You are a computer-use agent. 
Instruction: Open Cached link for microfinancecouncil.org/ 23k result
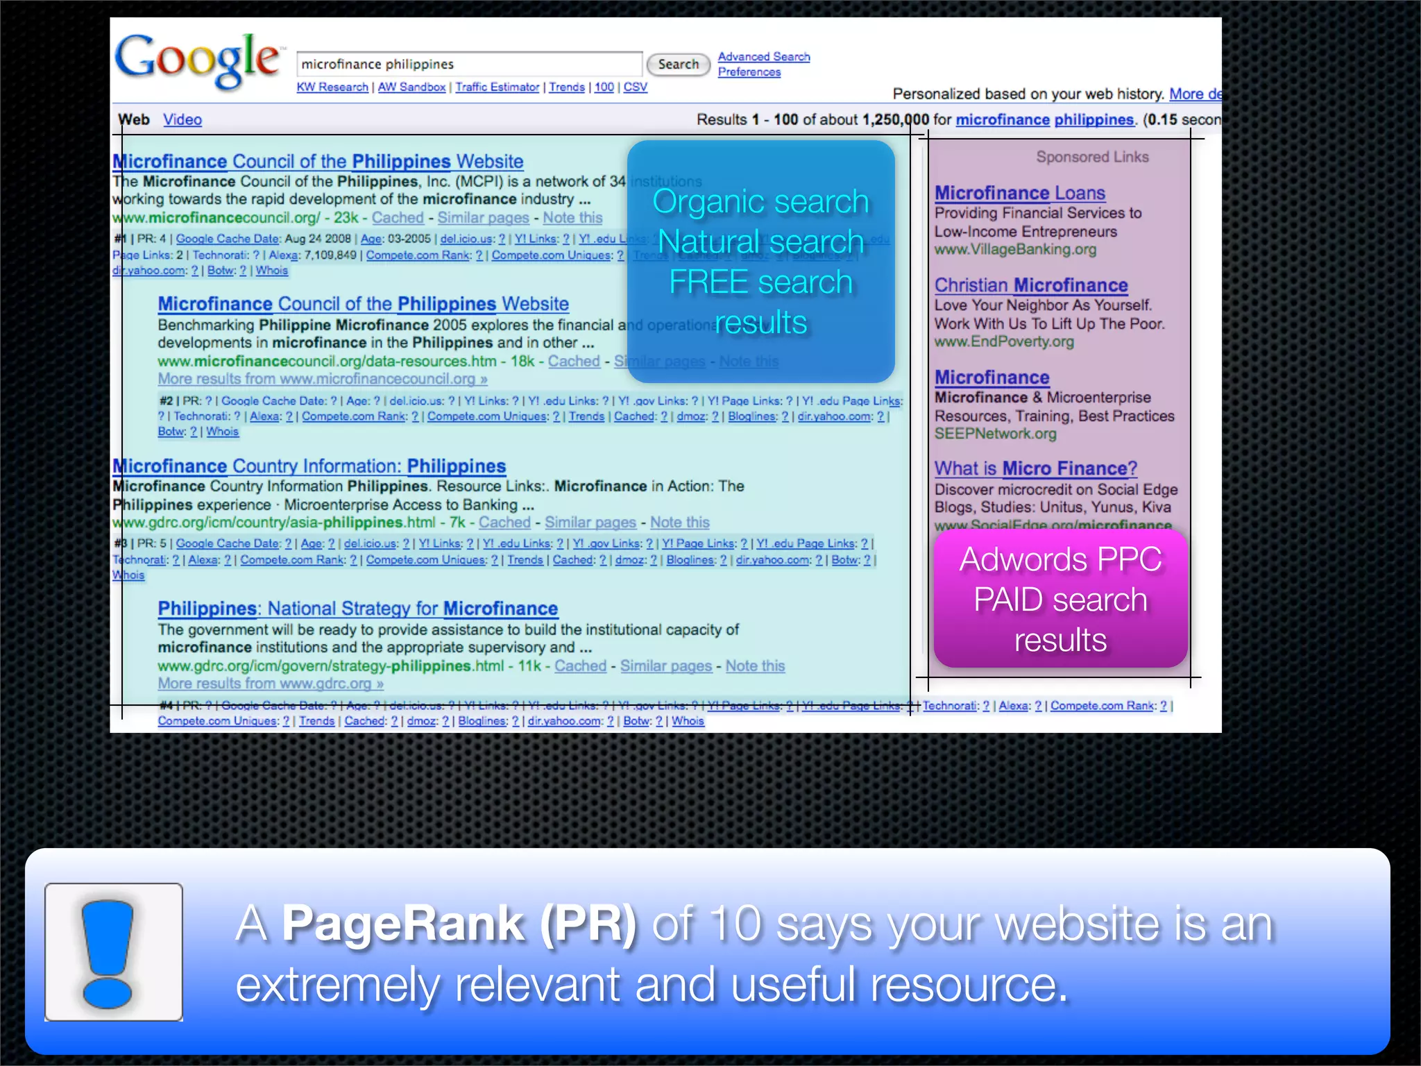coord(398,218)
